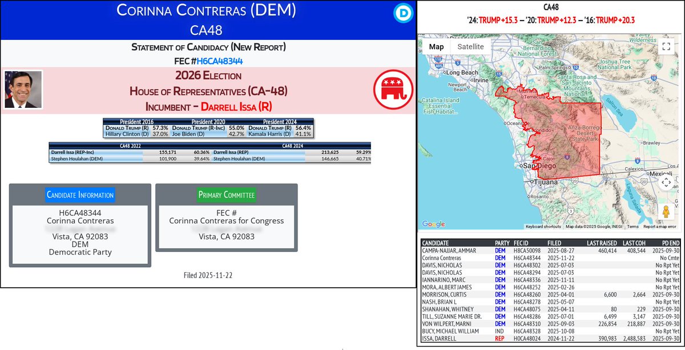Image resolution: width=685 pixels, height=350 pixels.
Task: Click Incumbent – Darrell Issa (R) text
Action: point(208,106)
